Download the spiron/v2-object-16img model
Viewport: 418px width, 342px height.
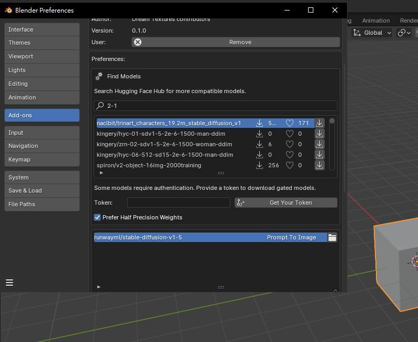pyautogui.click(x=319, y=165)
